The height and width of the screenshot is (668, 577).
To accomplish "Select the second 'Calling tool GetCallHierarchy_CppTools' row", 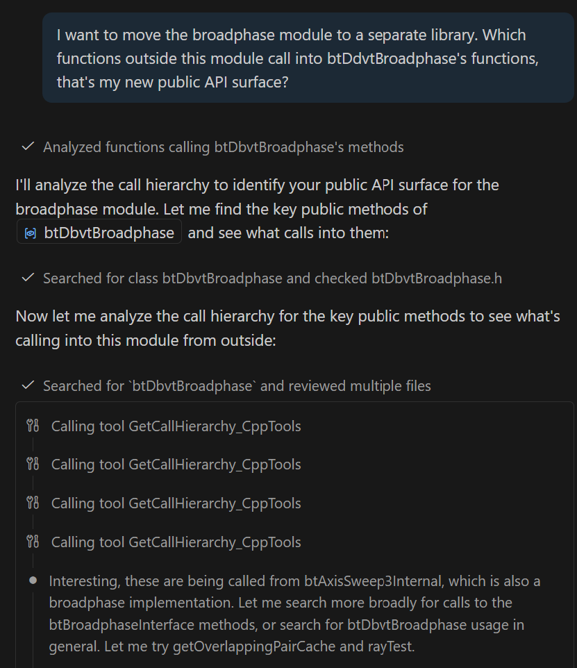I will click(x=177, y=465).
